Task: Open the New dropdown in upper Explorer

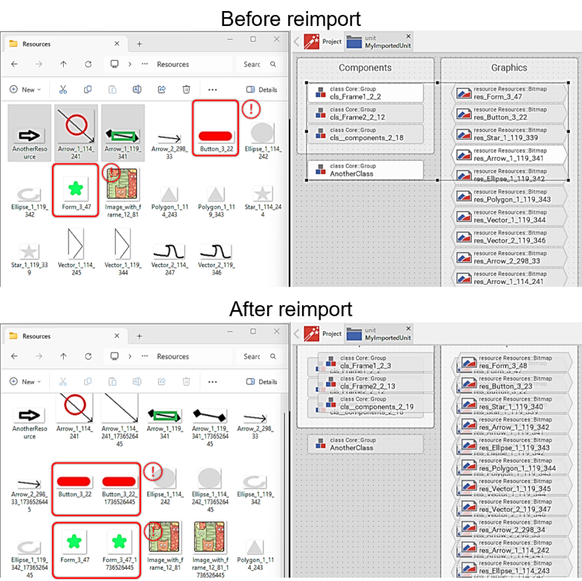Action: 25,90
